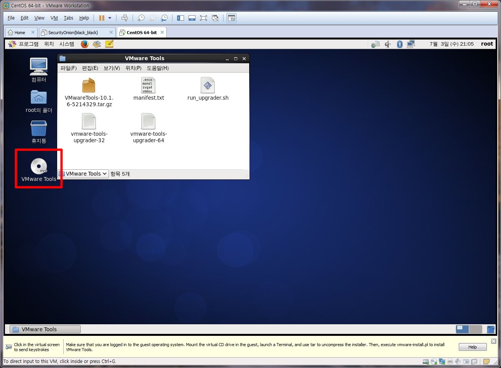
Task: Click the drive mount applet icon in panel
Action: pos(376,44)
